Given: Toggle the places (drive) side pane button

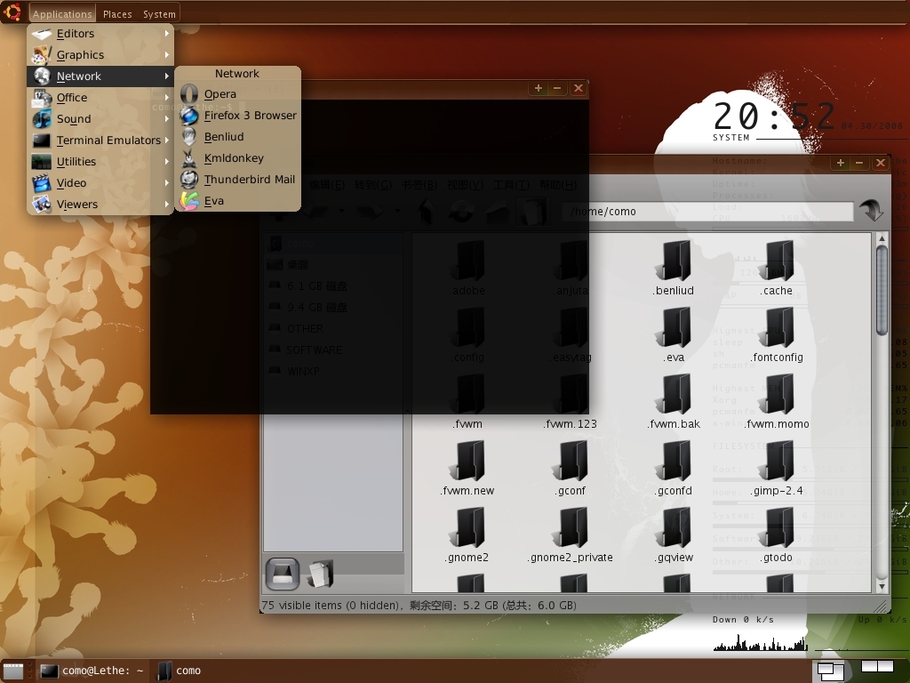Looking at the screenshot, I should coord(283,574).
